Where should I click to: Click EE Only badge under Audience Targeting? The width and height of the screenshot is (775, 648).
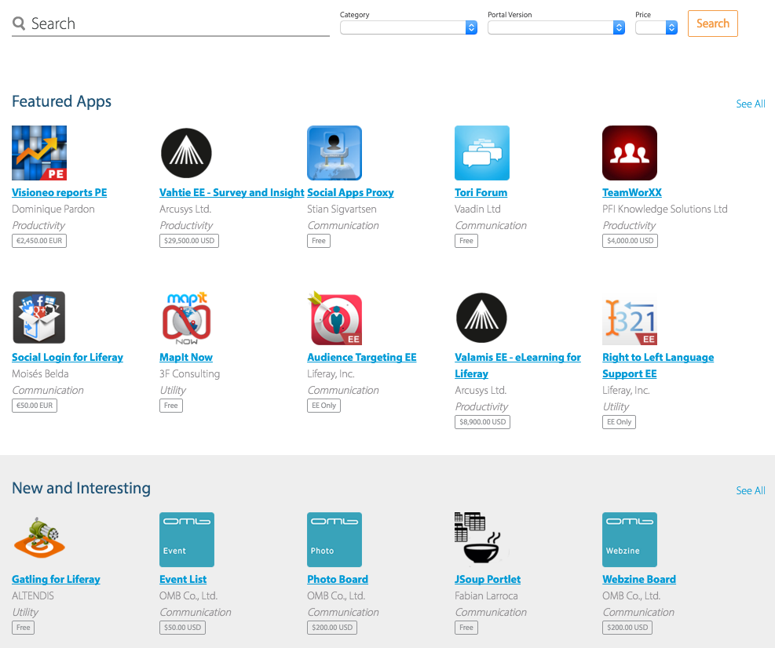[324, 406]
